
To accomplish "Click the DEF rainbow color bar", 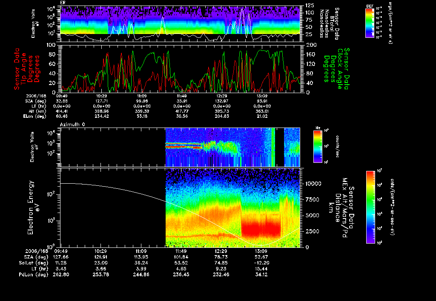I will point(370,23).
